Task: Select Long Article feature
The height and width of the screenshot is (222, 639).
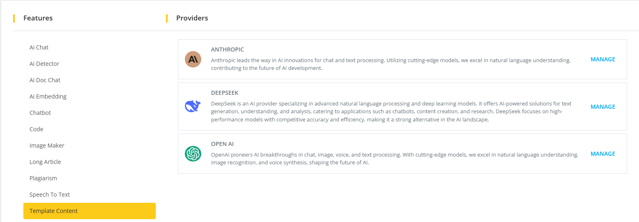Action: pos(45,162)
